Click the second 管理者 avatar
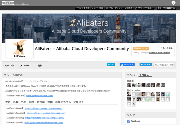Screen dimensions: 180x125 point(134,85)
